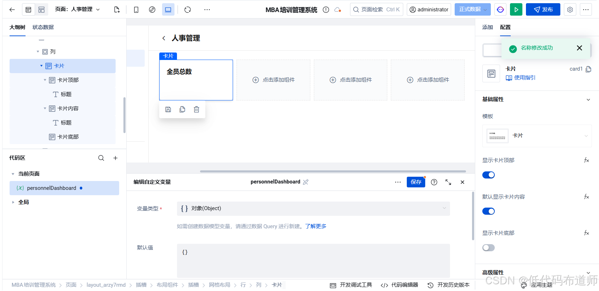Viewport: 599px width, 291px height.
Task: Switch to the 添加 tab
Action: pos(488,27)
